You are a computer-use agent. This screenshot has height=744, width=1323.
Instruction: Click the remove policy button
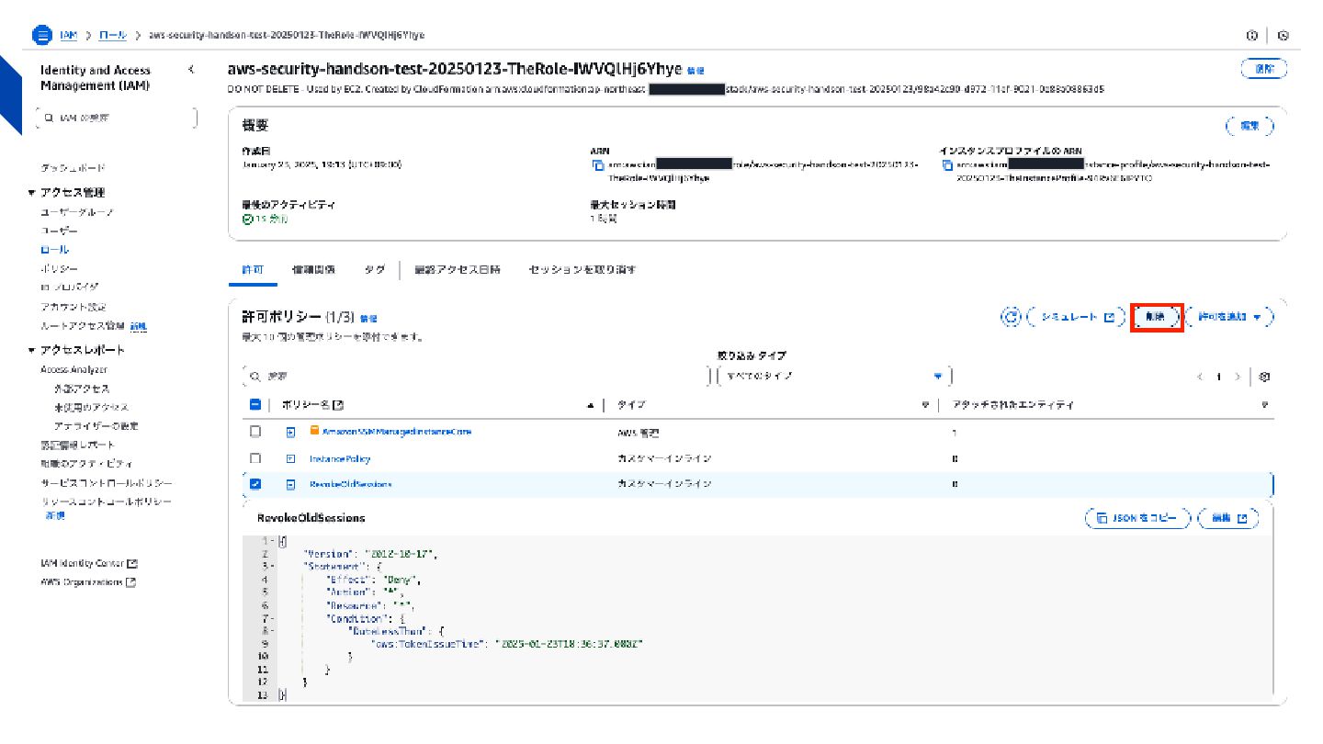tap(1156, 317)
